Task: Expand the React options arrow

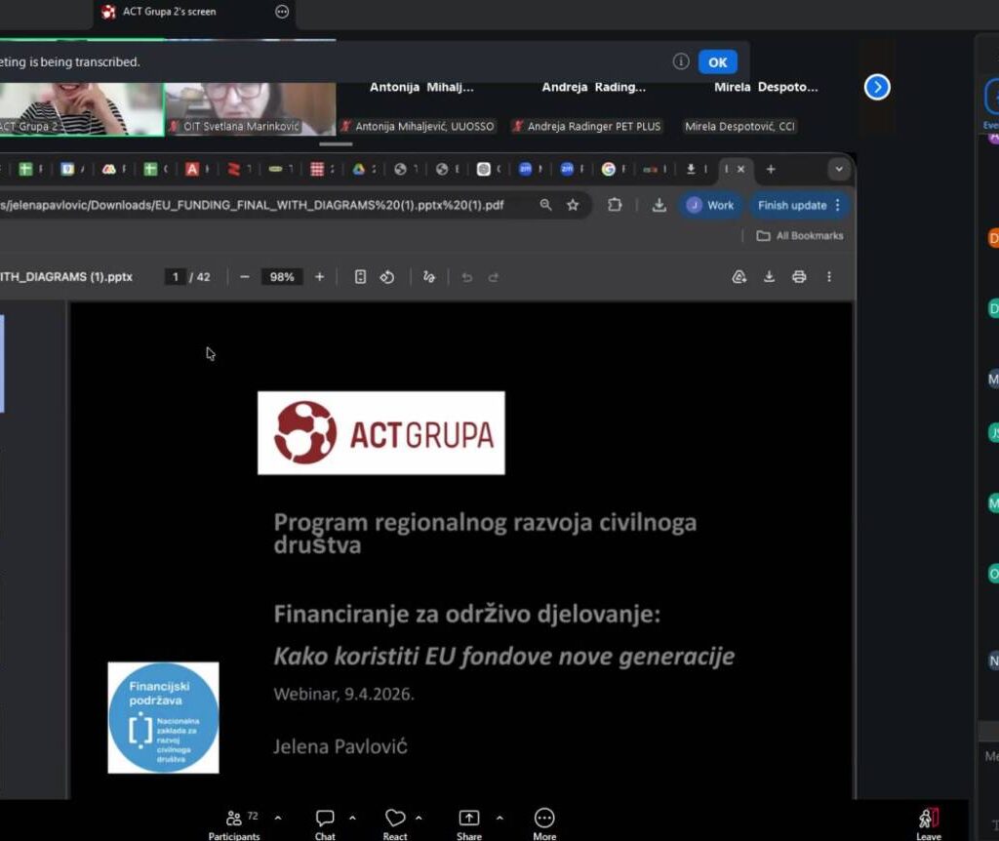Action: point(419,818)
